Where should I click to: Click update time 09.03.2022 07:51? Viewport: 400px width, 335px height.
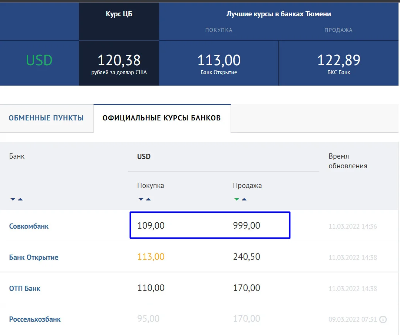(x=353, y=319)
